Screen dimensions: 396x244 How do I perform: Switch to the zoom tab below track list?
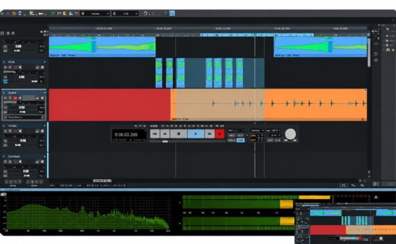coord(34,186)
